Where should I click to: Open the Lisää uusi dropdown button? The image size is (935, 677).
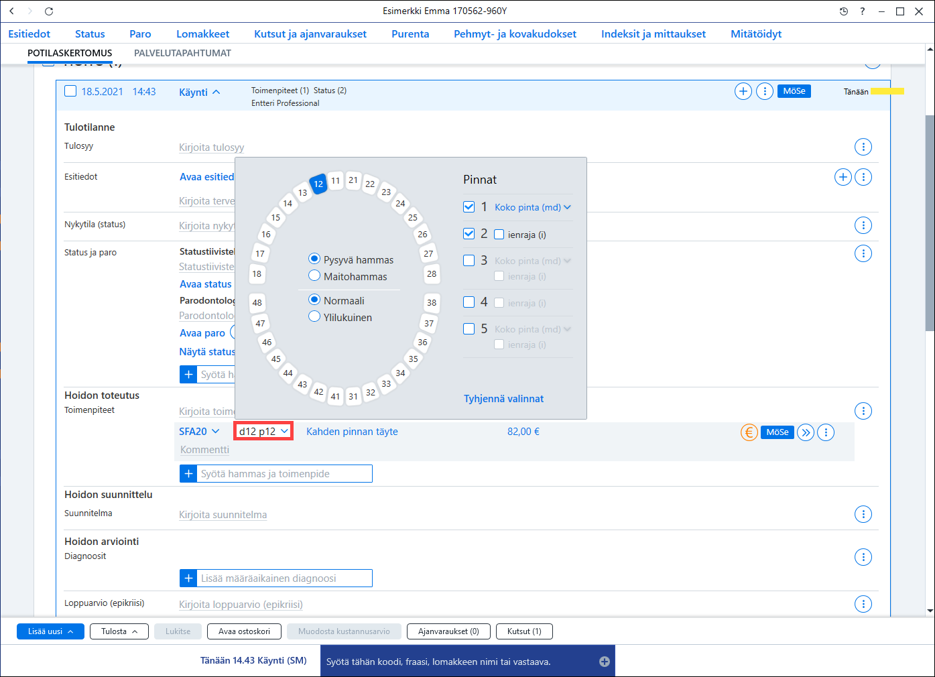click(x=50, y=631)
